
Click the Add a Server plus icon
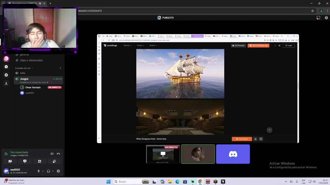click(6, 67)
